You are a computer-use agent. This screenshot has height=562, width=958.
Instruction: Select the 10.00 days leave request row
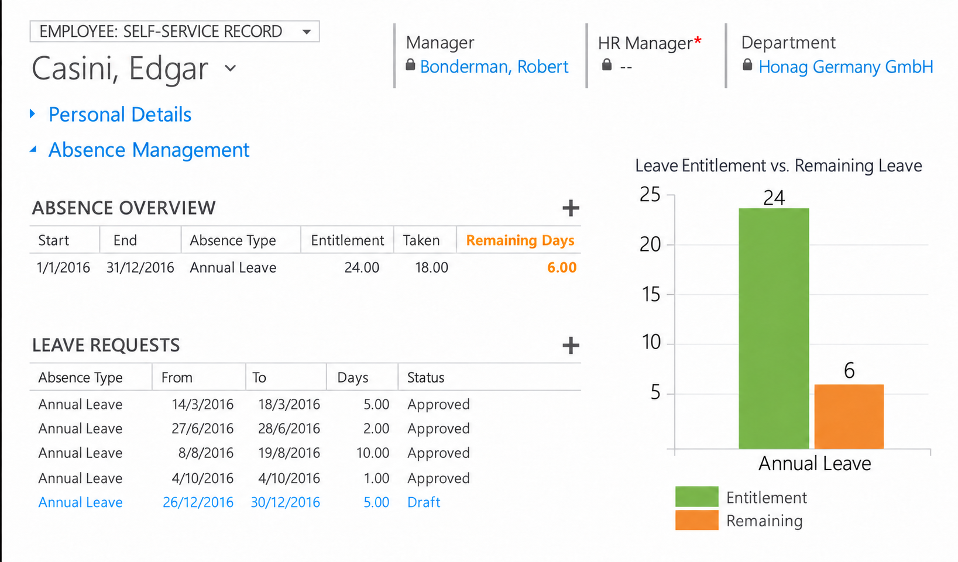coord(305,453)
